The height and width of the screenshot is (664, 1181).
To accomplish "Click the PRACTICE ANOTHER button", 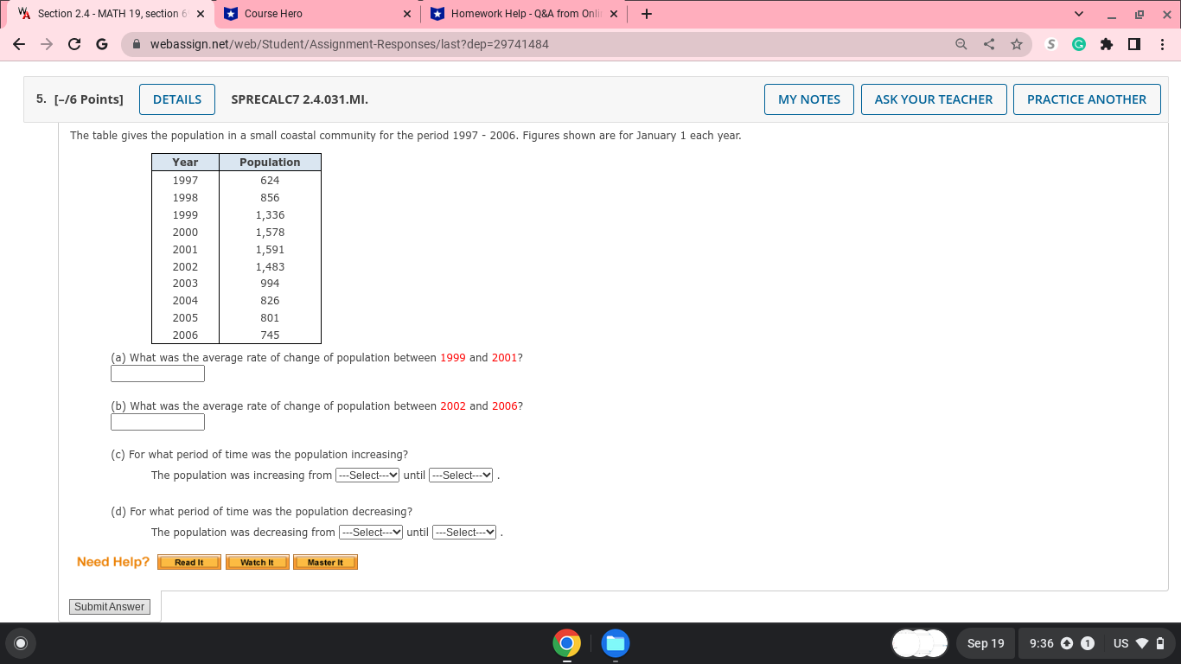I will [x=1087, y=99].
